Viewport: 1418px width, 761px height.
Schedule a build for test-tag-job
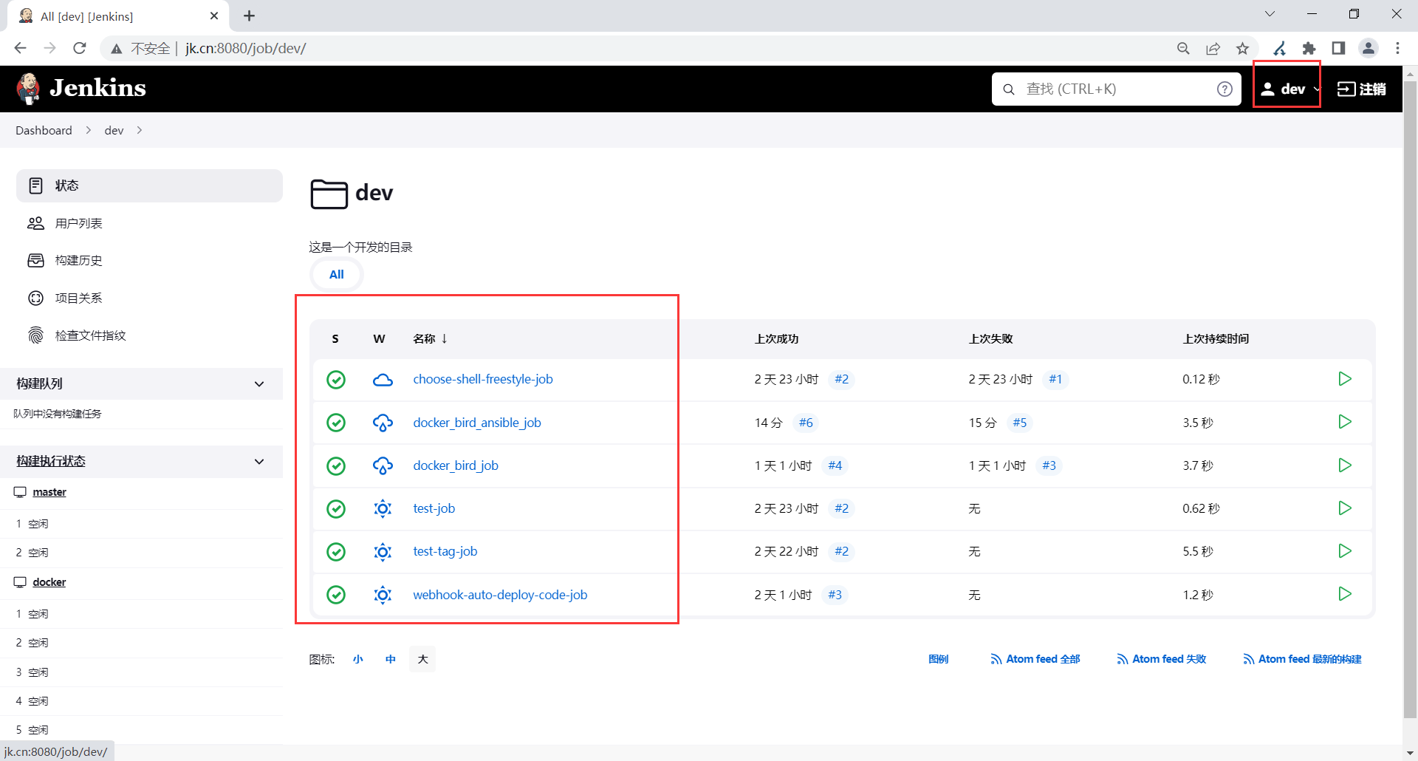(1345, 551)
